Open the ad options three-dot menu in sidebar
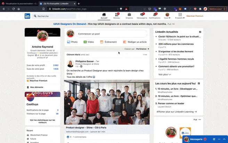Image resolution: width=228 pixels, height=143 pixels. click(x=199, y=120)
